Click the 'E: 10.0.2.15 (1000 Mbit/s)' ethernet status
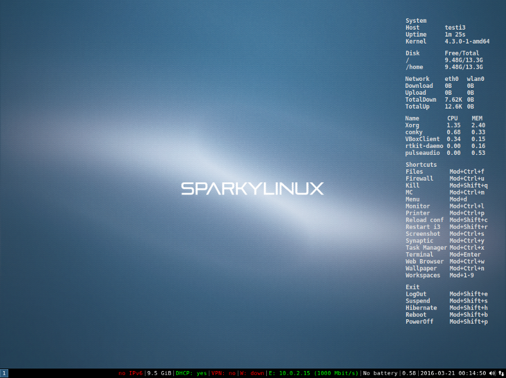The width and height of the screenshot is (506, 378). 313,373
